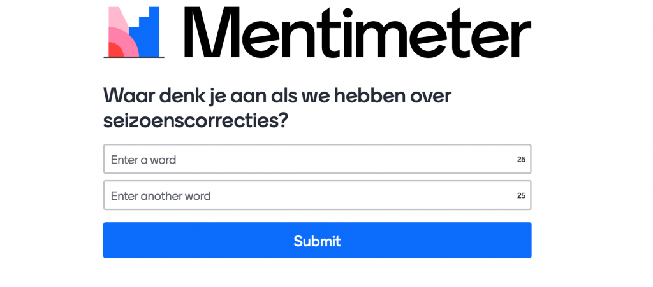653x287 pixels.
Task: Click the Mentimeter logo icon
Action: click(x=134, y=32)
